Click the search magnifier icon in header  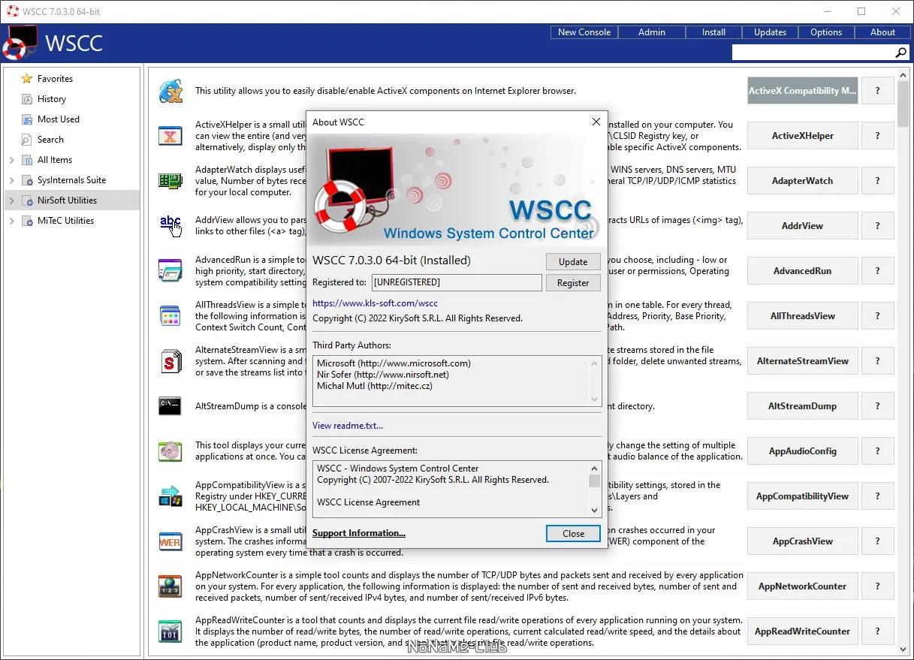click(901, 53)
